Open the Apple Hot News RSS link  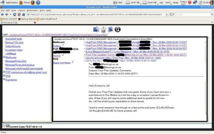(62, 63)
